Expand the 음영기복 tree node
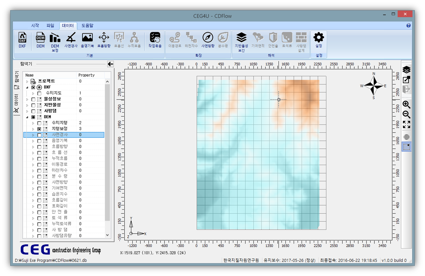425x276 pixels. (x=33, y=141)
